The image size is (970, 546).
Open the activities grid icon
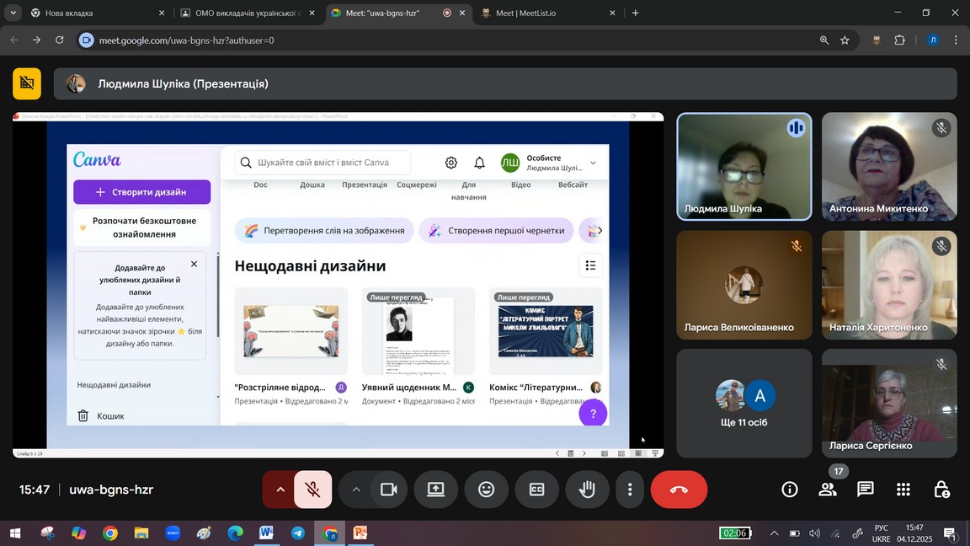tap(903, 490)
